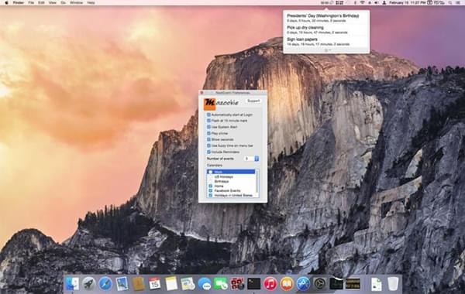Screen dimensions: 465x294
Task: Uncheck Facebook Events calendar checkbox
Action: tap(211, 190)
